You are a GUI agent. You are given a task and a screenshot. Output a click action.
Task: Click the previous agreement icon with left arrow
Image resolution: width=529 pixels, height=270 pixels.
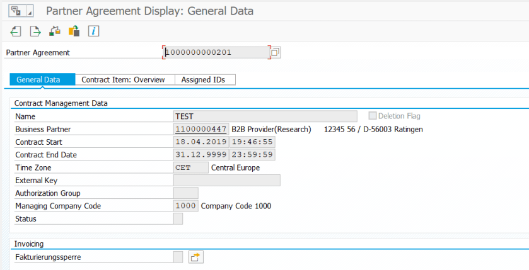16,31
